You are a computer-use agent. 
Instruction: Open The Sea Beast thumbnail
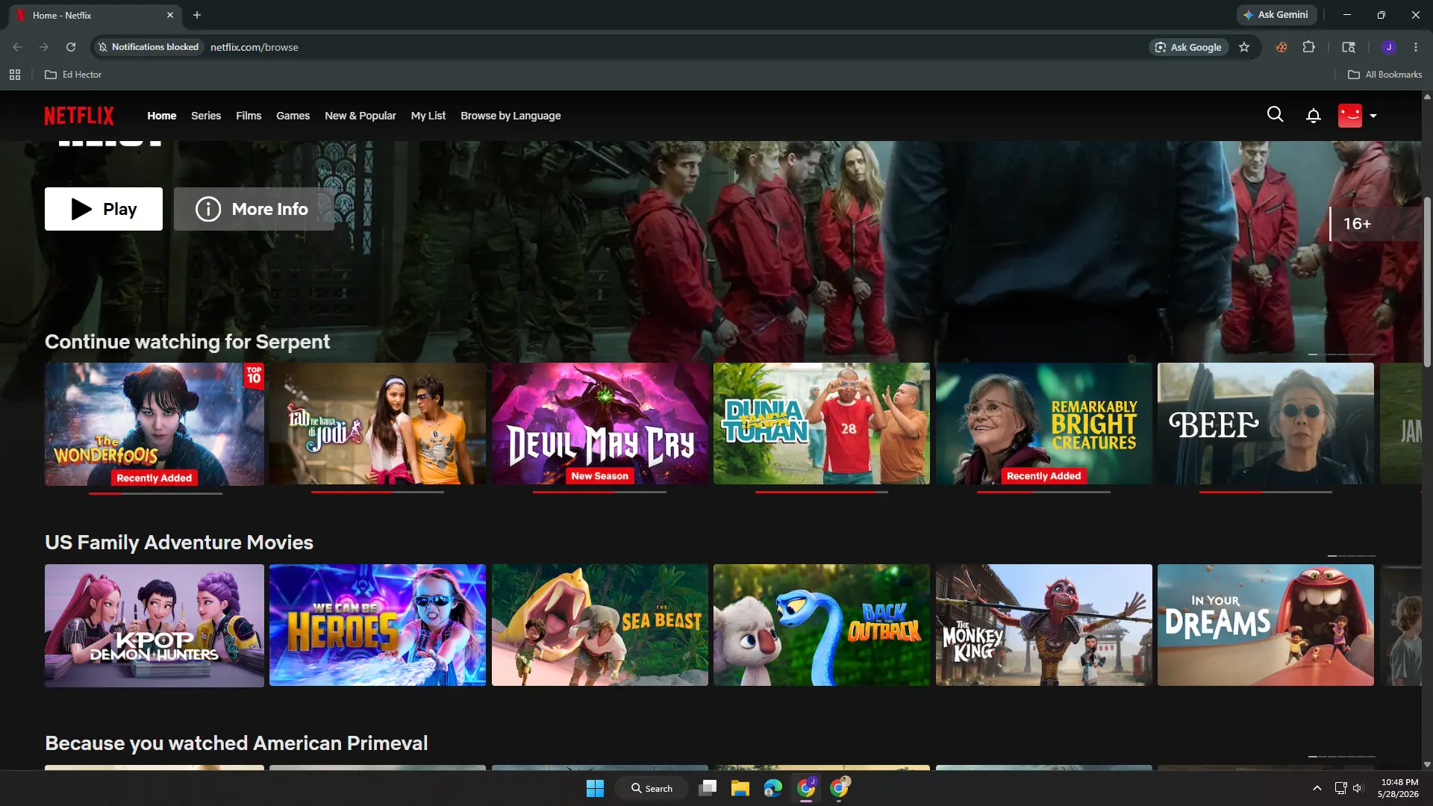click(x=599, y=625)
